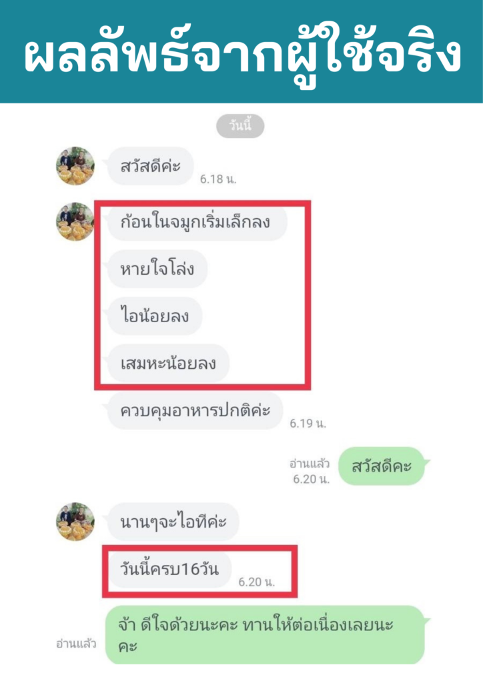Tap the หายใจโล่ง message bubble
Viewport: 483px width, 683px height.
pos(157,269)
